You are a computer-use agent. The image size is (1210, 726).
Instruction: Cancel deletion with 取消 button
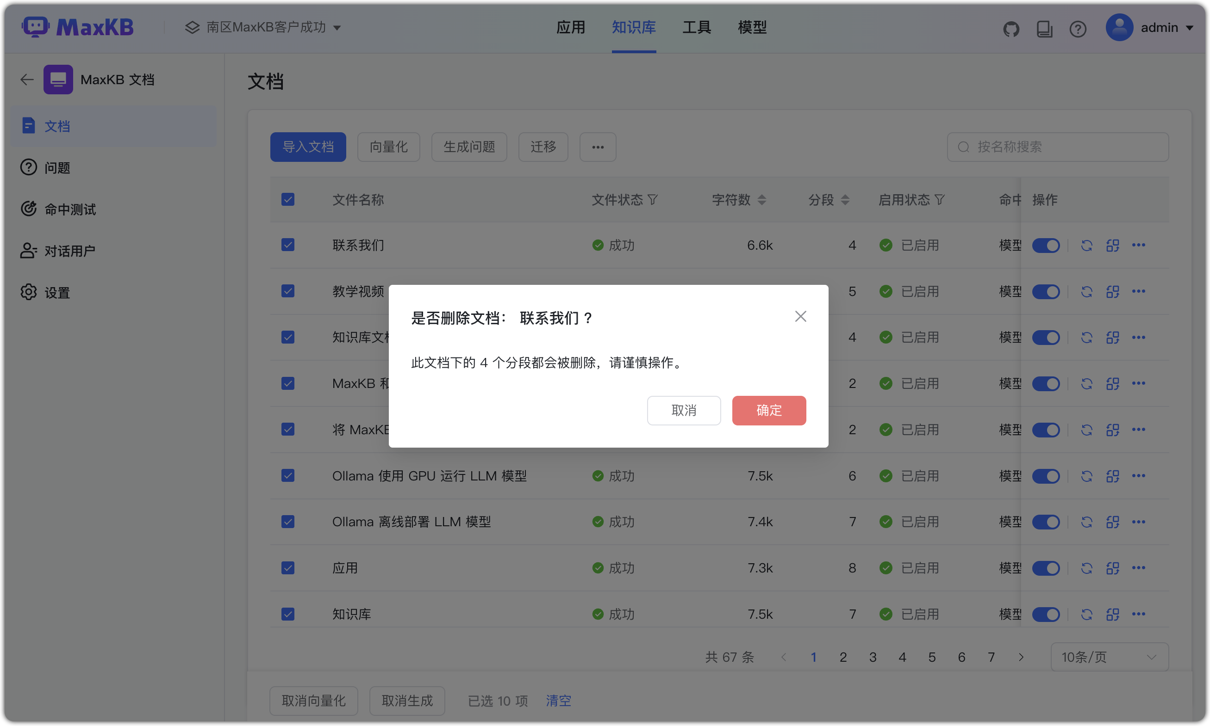point(684,411)
